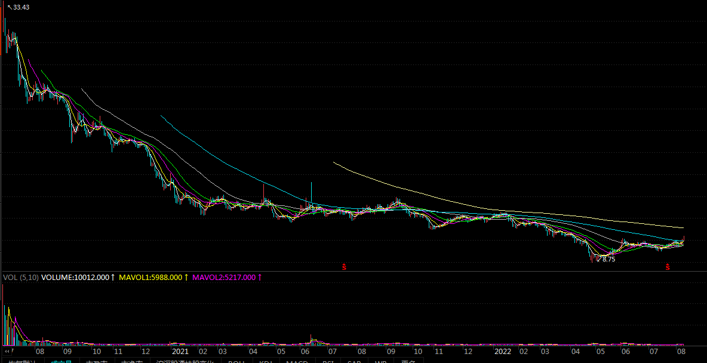Screen dimensions: 707x363
Task: Click the yellow up arrow after the MAVOL1 value
Action: tap(186, 278)
